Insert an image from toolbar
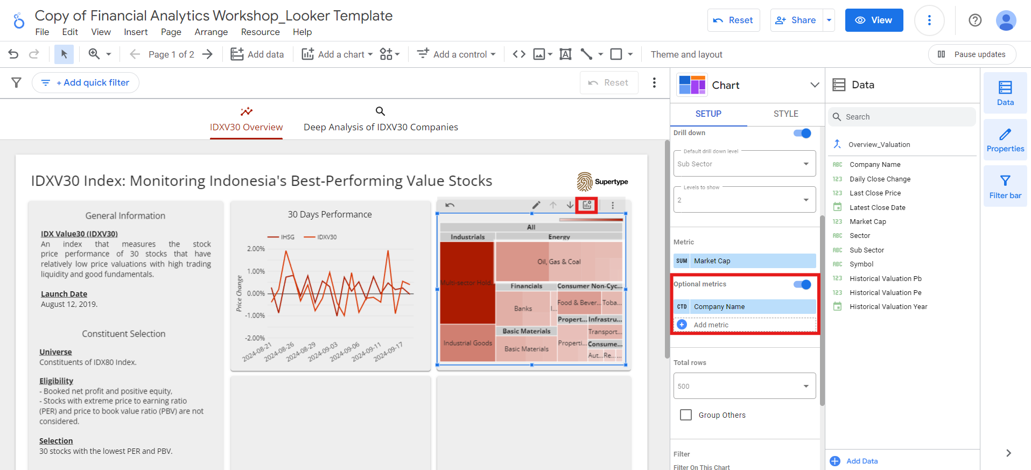The image size is (1031, 470). click(539, 54)
